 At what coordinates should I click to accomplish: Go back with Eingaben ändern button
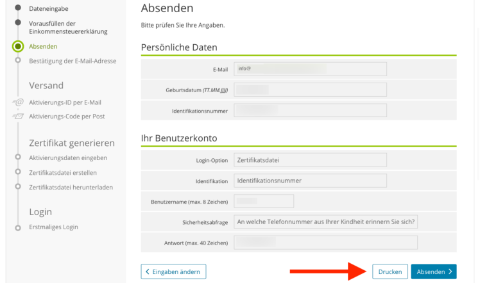pos(173,271)
